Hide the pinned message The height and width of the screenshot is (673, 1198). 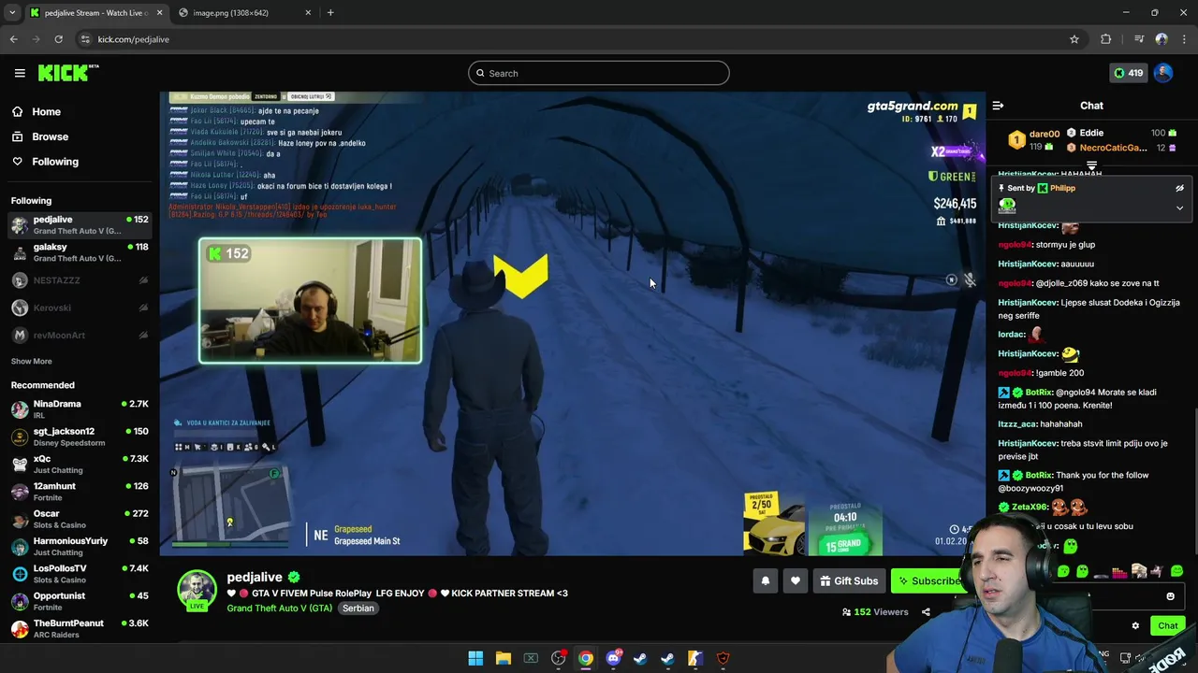[x=1179, y=188]
